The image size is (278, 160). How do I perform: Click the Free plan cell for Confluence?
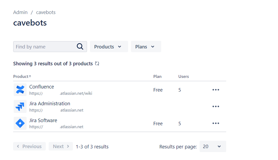[x=158, y=90]
